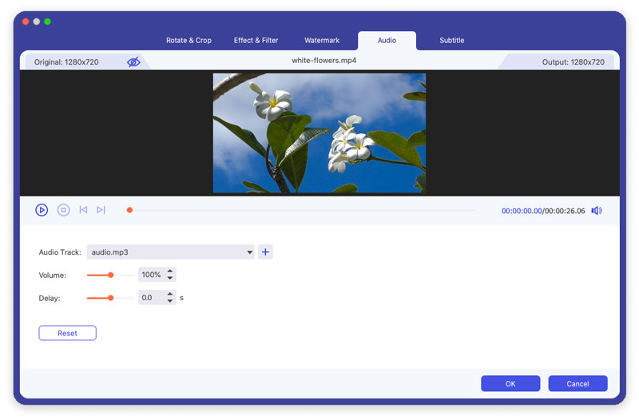Go to the Watermark tab

(x=322, y=41)
